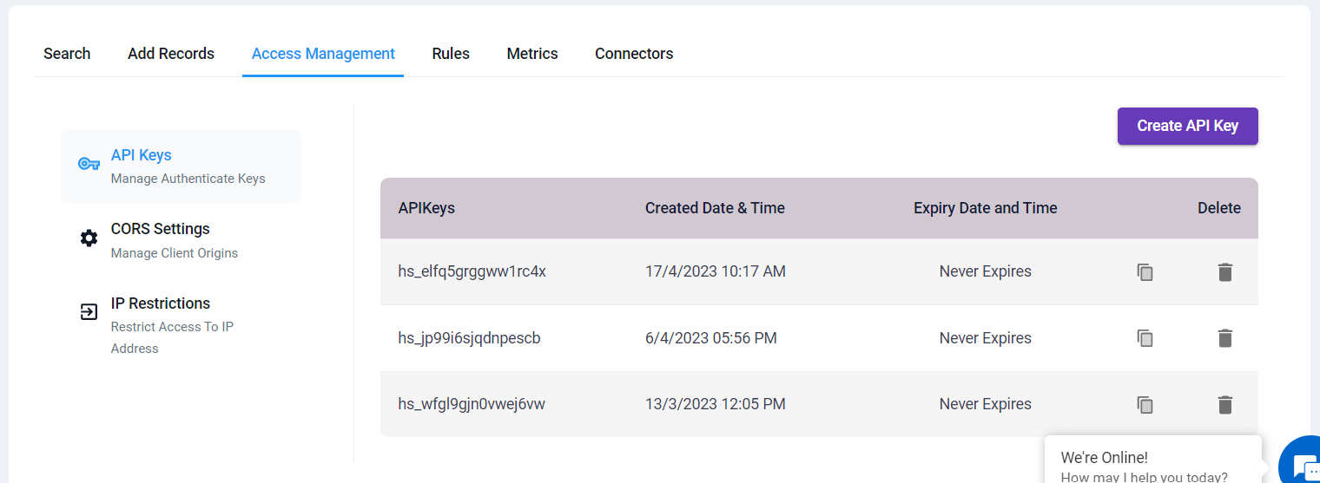
Task: Copy the hs_wfgl9gjn0vwej6vw key
Action: (x=1145, y=404)
